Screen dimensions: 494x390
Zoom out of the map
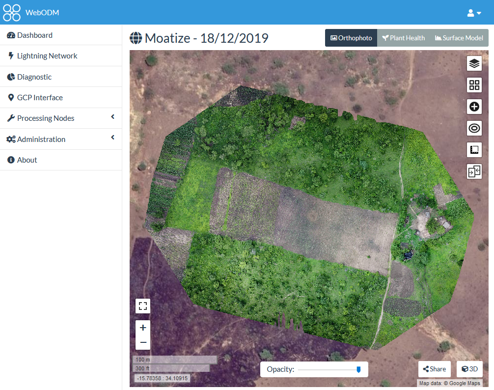pos(143,342)
